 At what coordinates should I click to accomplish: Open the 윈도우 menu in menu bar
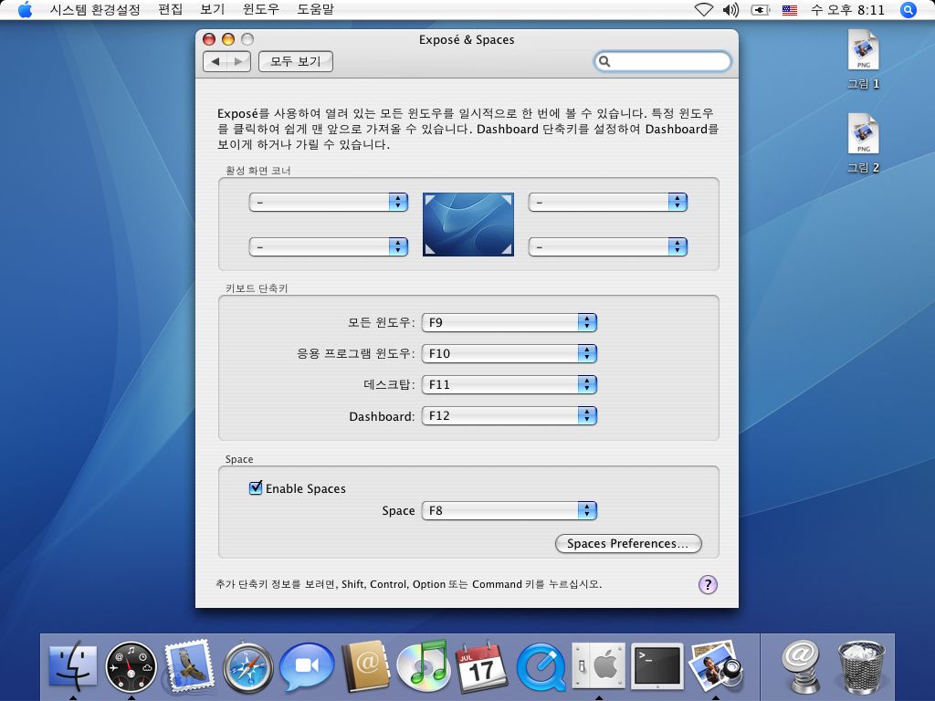click(x=261, y=10)
